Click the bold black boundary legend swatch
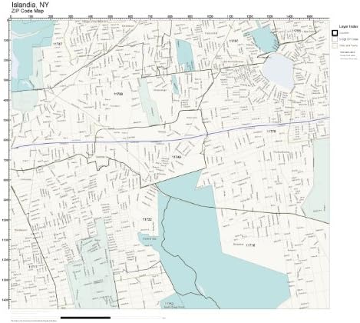This screenshot has width=360, height=323. tap(335, 33)
